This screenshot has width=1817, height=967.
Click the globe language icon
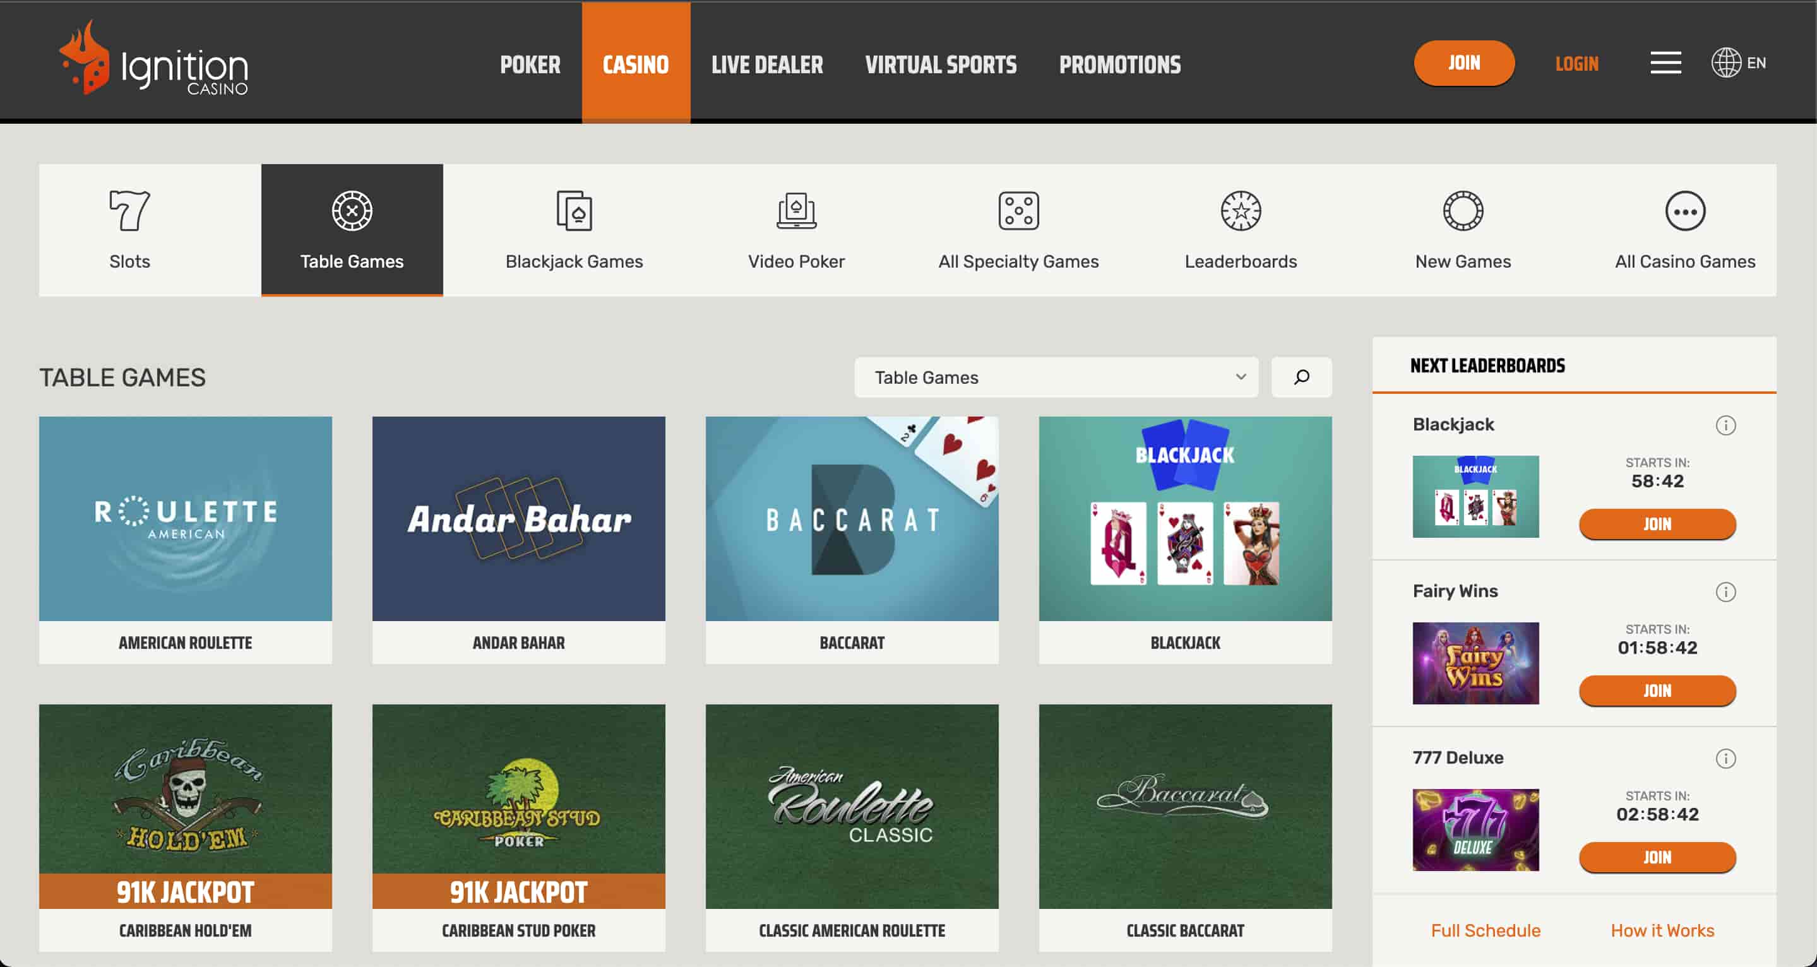1726,62
